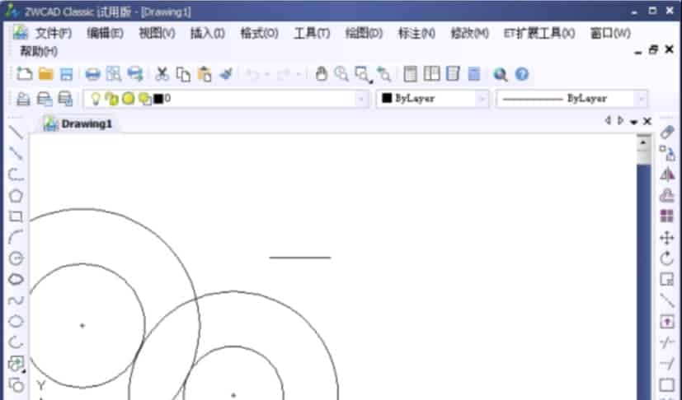Viewport: 682px width, 400px height.
Task: Click the black layer color swatch
Action: [158, 99]
